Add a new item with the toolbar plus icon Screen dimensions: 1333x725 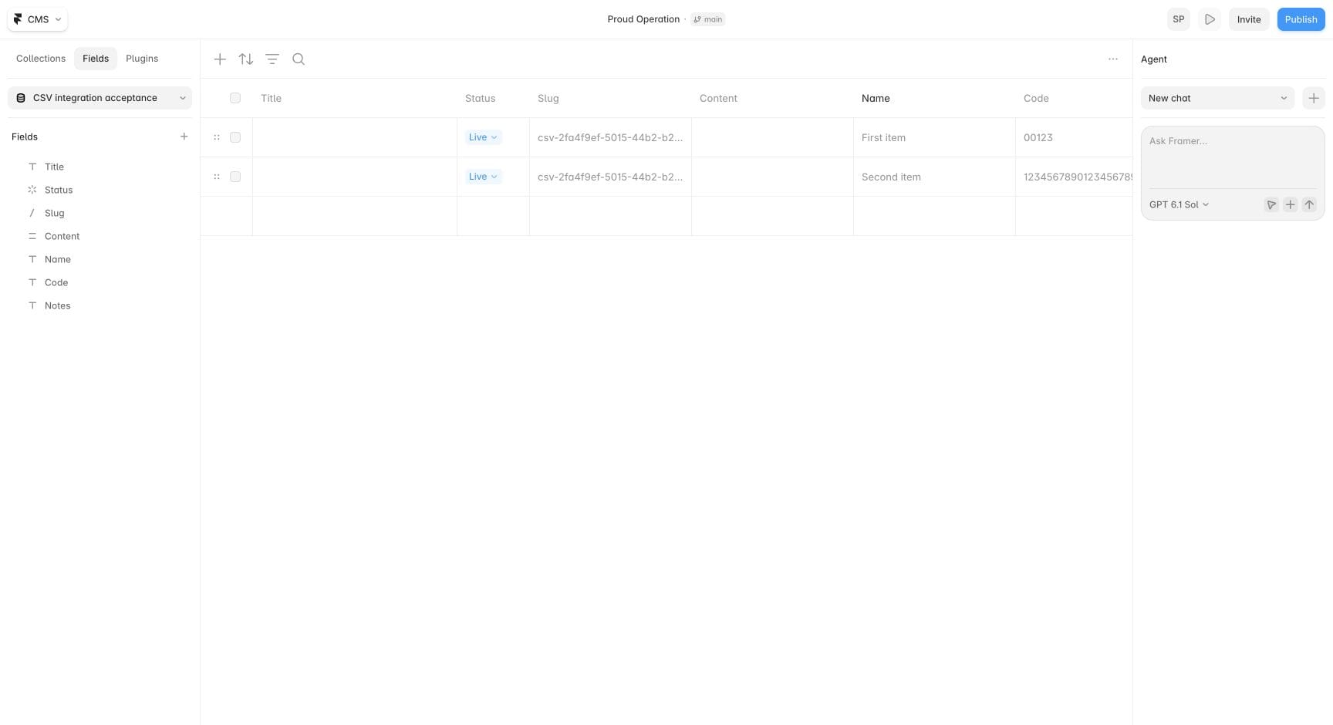click(220, 59)
